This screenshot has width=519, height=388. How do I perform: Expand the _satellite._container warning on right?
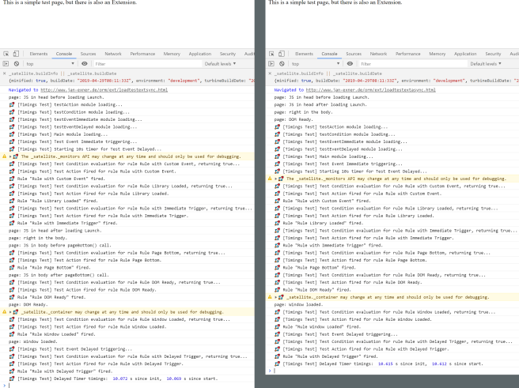(x=276, y=296)
